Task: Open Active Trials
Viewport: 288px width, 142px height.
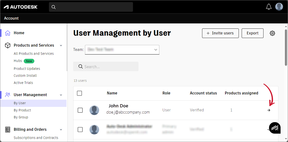Action: [23, 83]
